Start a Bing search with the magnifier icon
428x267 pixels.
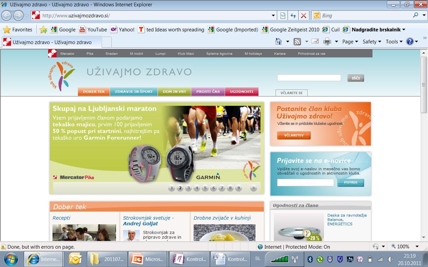tap(416, 15)
